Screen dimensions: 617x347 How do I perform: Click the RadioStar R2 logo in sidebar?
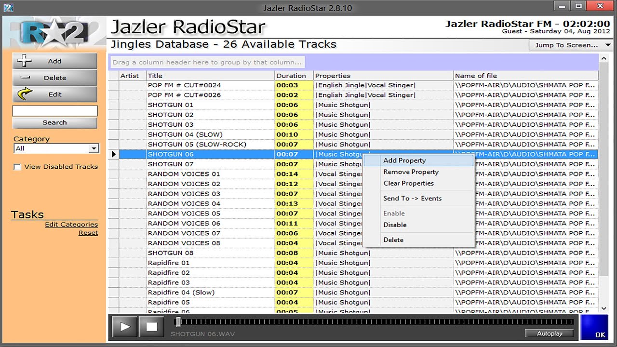[x=54, y=33]
